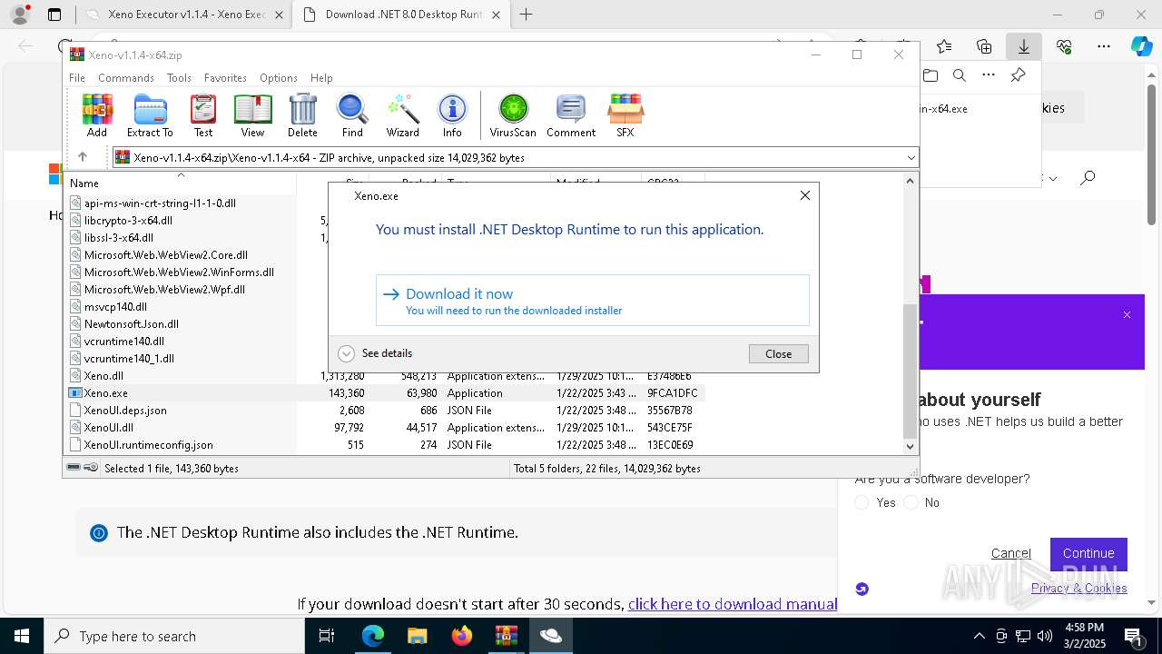
Task: Open the Copilot icon in Edge
Action: 1141,46
